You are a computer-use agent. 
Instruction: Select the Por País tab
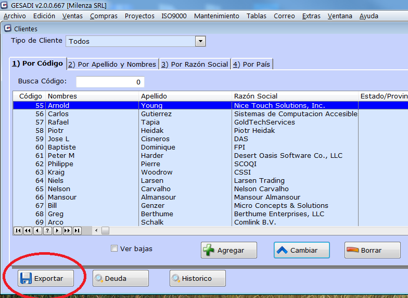251,64
